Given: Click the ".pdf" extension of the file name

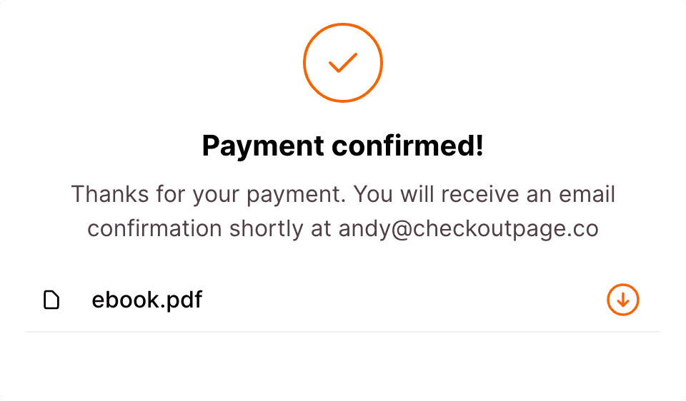Looking at the screenshot, I should tap(179, 300).
